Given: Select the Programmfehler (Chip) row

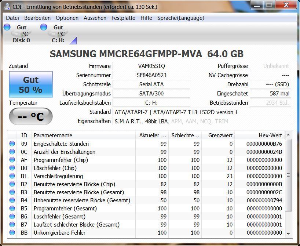Looking at the screenshot, I should [146, 160].
